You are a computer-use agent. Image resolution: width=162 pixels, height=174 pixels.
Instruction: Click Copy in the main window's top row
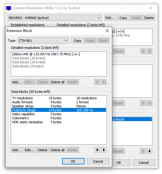(123, 18)
